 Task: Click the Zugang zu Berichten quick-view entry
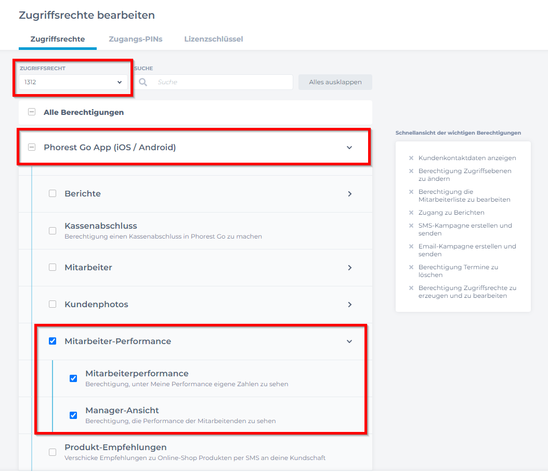click(451, 213)
